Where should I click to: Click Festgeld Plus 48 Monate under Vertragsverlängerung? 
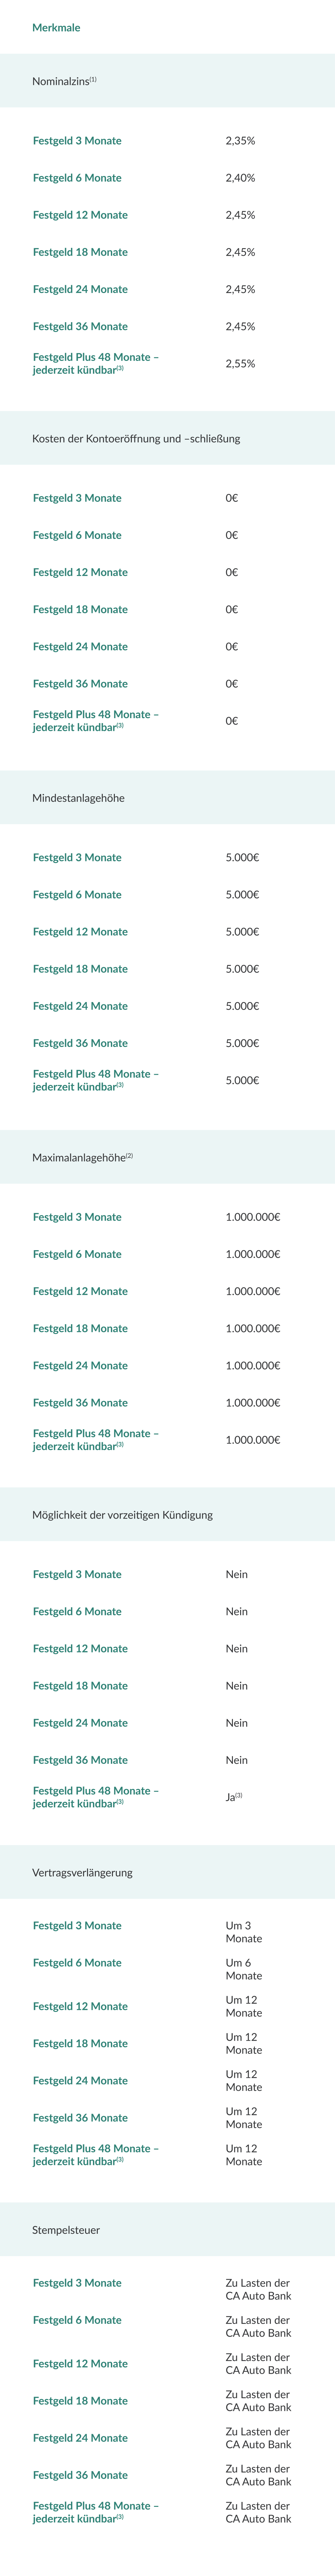[x=95, y=2154]
